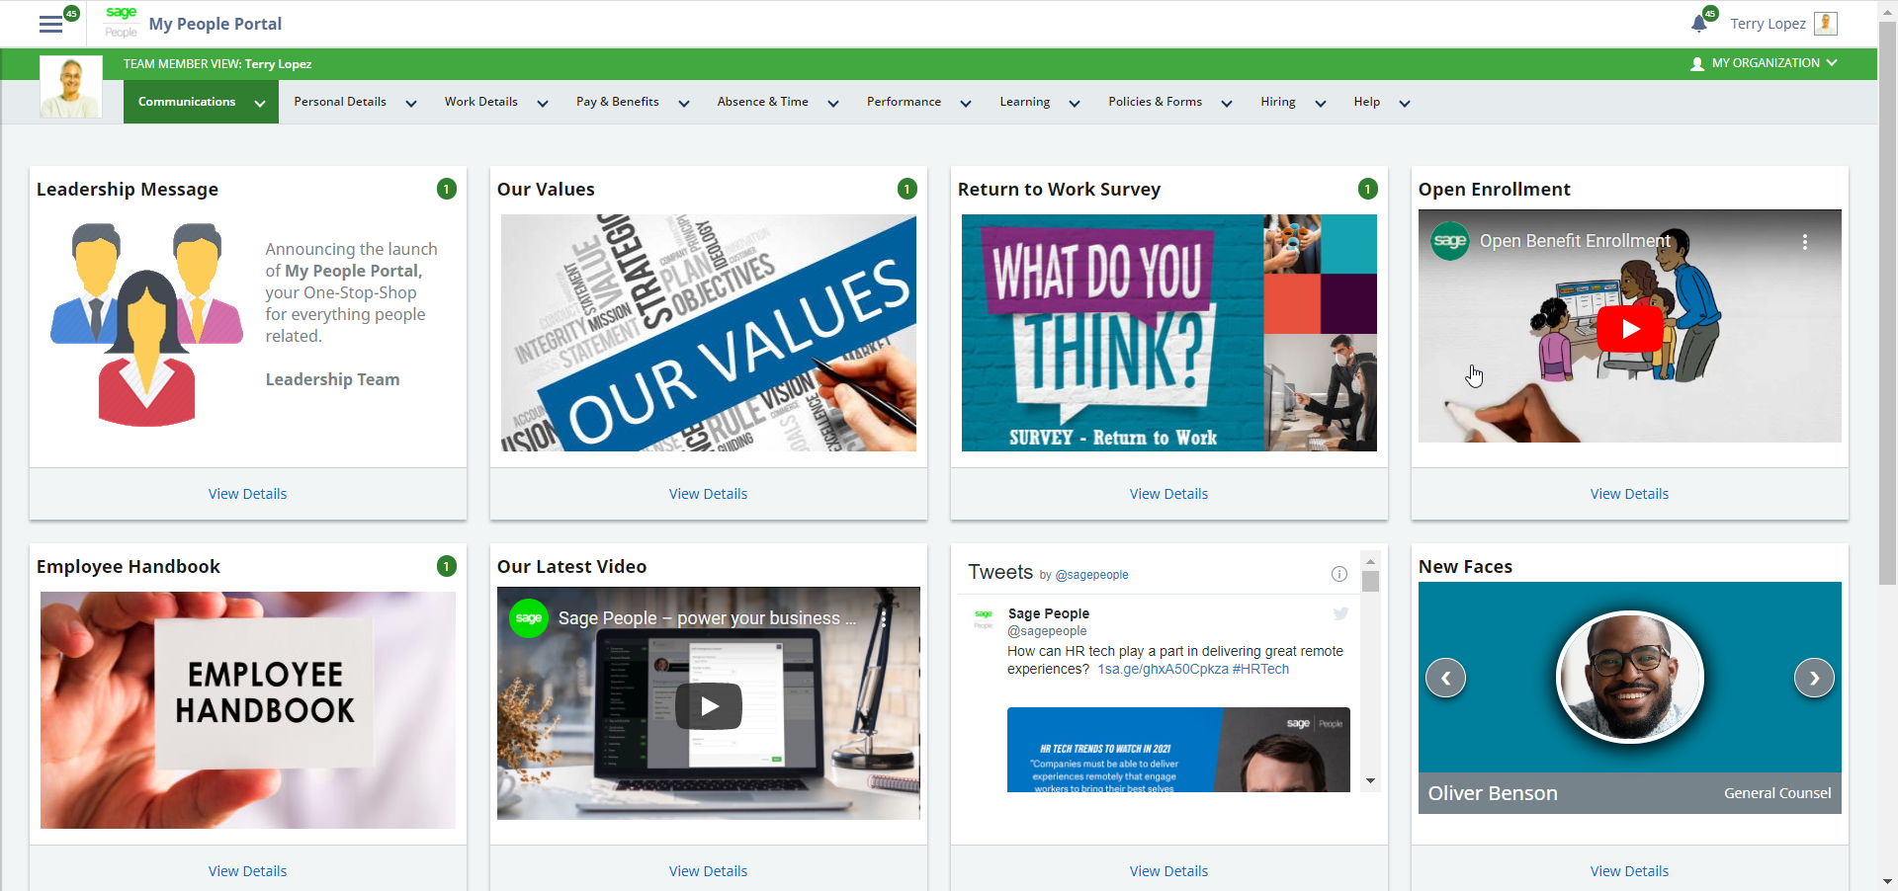Play the Sage People latest video
This screenshot has width=1898, height=891.
click(708, 705)
